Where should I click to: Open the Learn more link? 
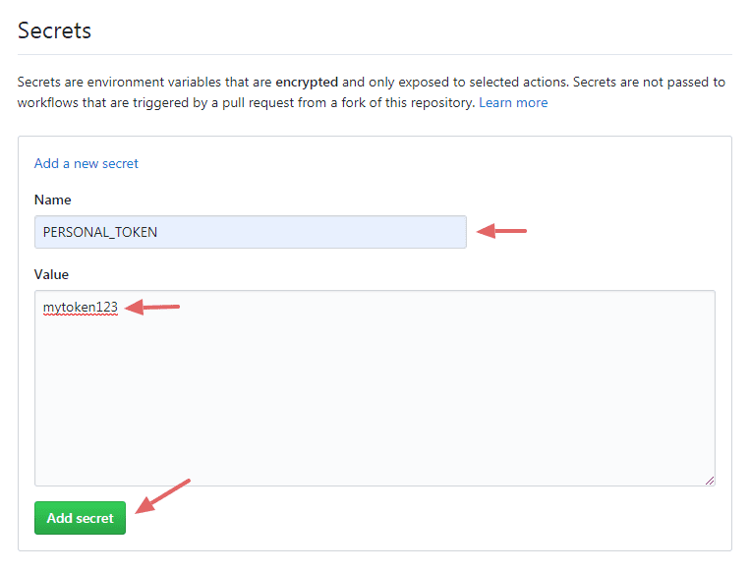coord(513,102)
